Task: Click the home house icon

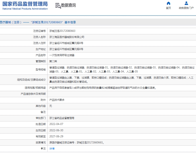Action: pos(168,3)
